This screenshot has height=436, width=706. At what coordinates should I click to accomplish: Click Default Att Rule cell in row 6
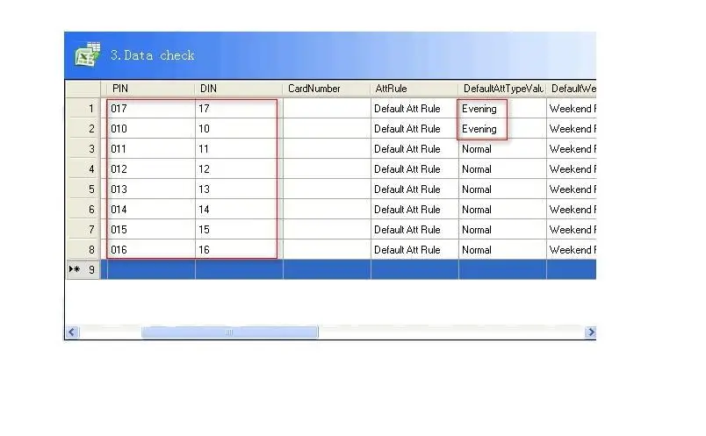tap(414, 210)
